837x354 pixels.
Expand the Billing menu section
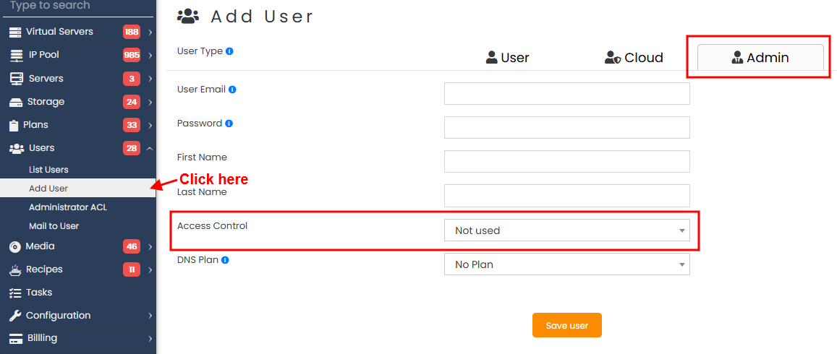point(150,338)
